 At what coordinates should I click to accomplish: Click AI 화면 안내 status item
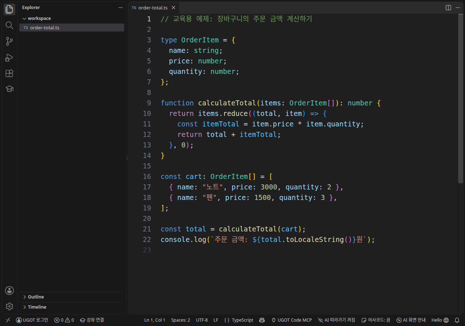click(x=411, y=320)
